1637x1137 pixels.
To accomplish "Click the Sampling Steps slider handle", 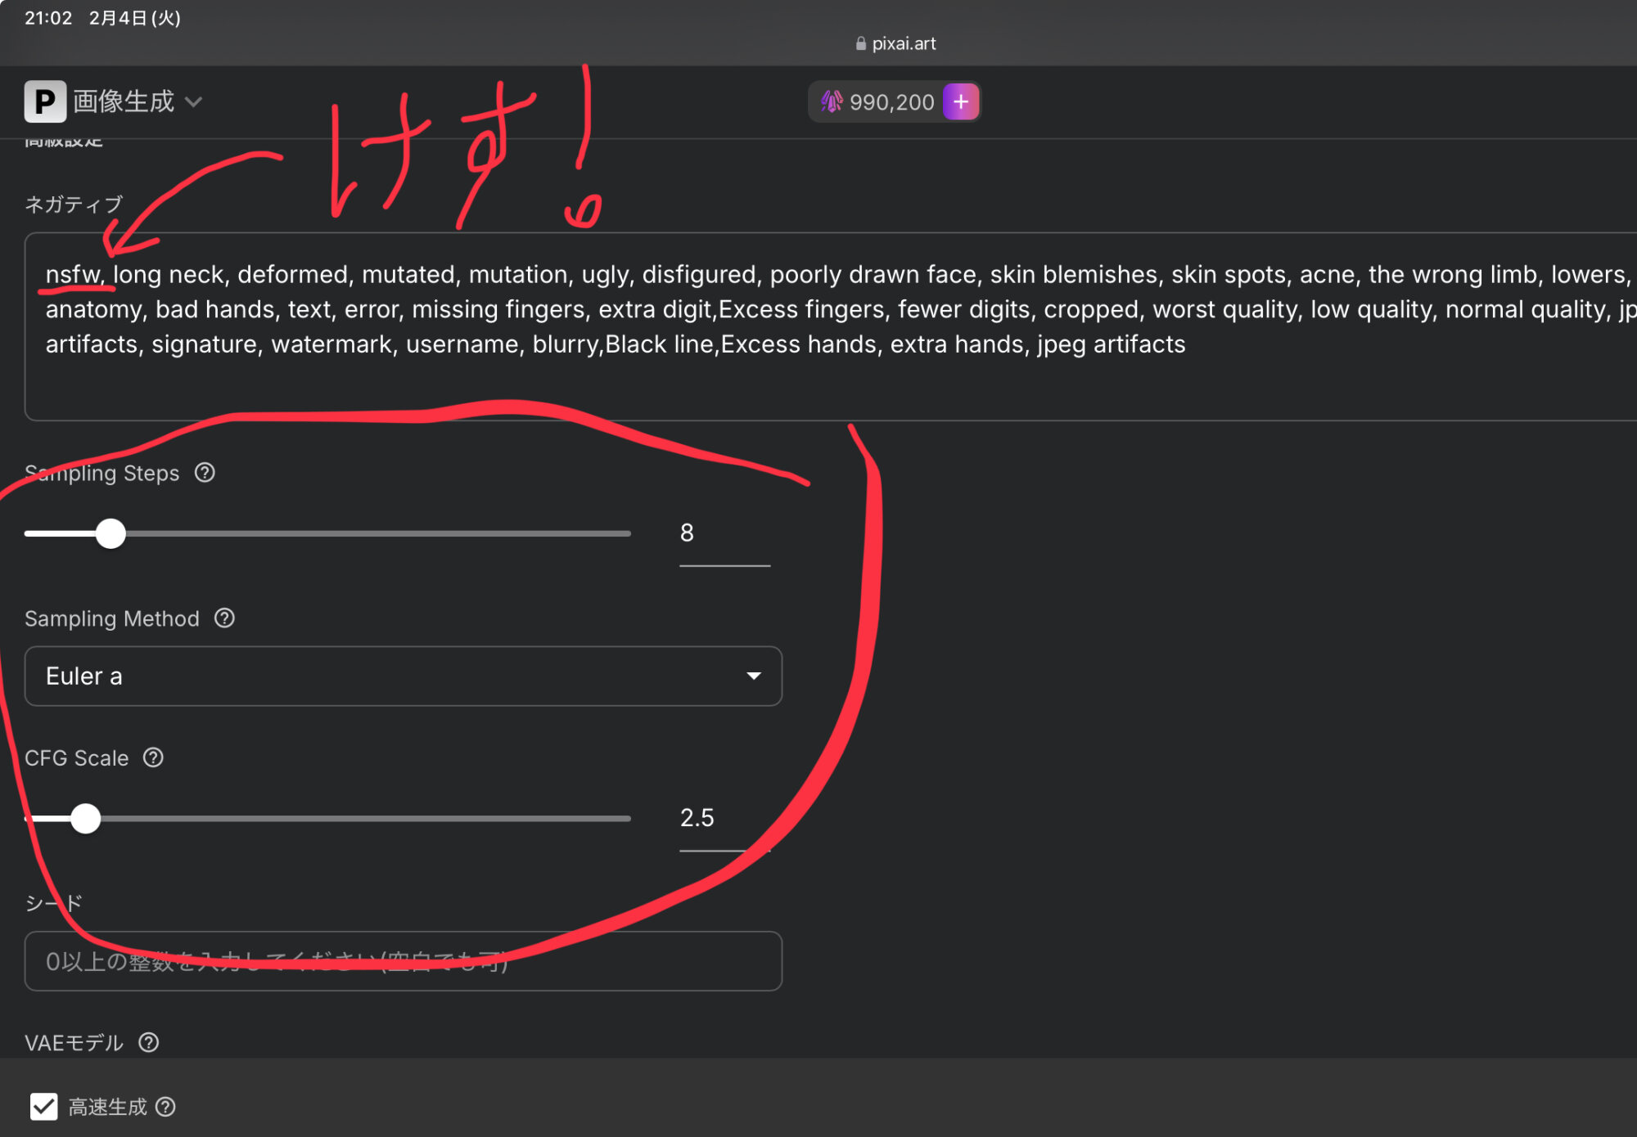I will [110, 533].
